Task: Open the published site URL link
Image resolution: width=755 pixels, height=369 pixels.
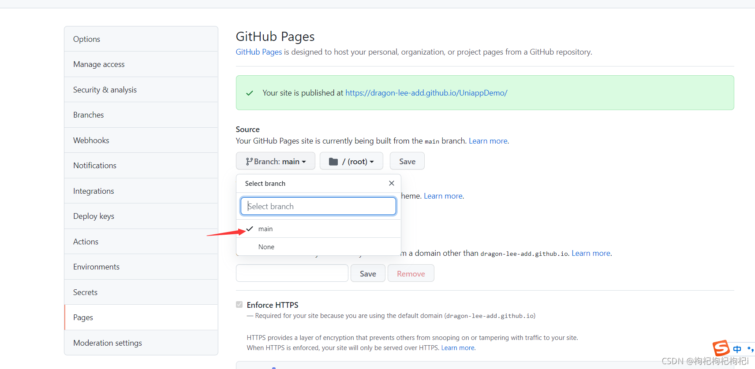Action: [x=426, y=93]
